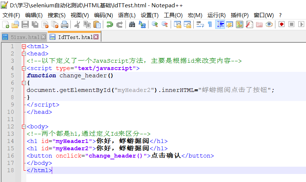
Task: Open the 编辑(E) menu
Action: tap(34, 15)
